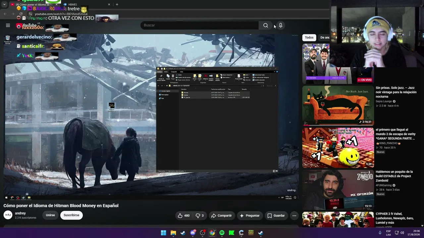Open the Hablemos un poquito Project Zomboid title

click(394, 176)
